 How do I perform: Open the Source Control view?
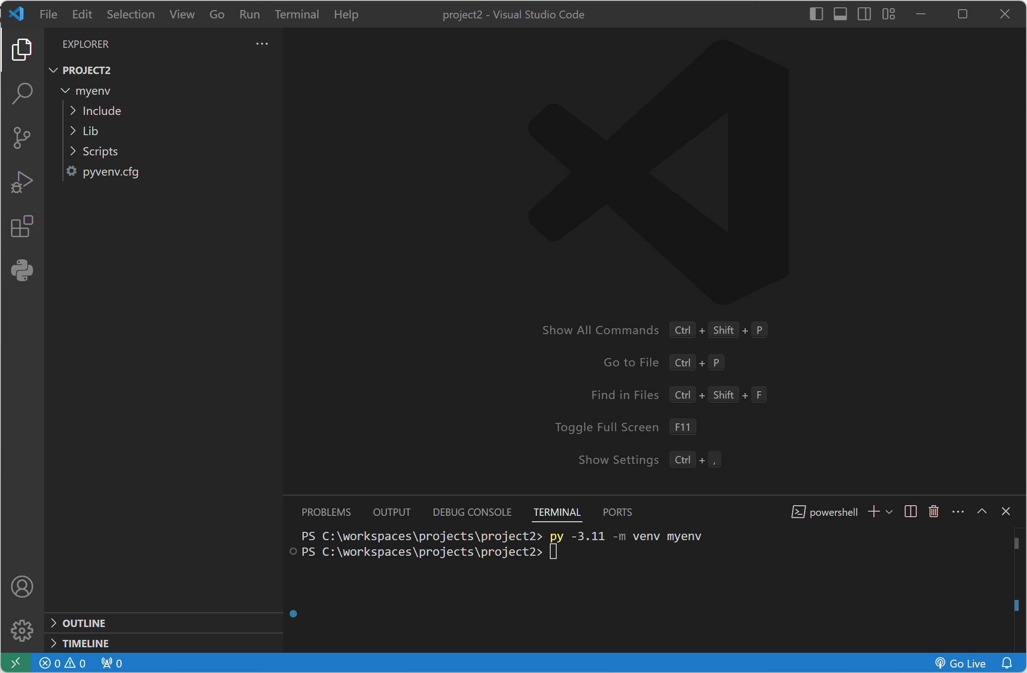pos(22,137)
